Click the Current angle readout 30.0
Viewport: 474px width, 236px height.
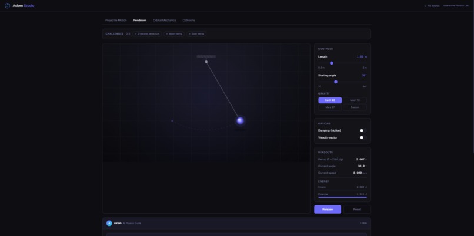click(x=362, y=166)
